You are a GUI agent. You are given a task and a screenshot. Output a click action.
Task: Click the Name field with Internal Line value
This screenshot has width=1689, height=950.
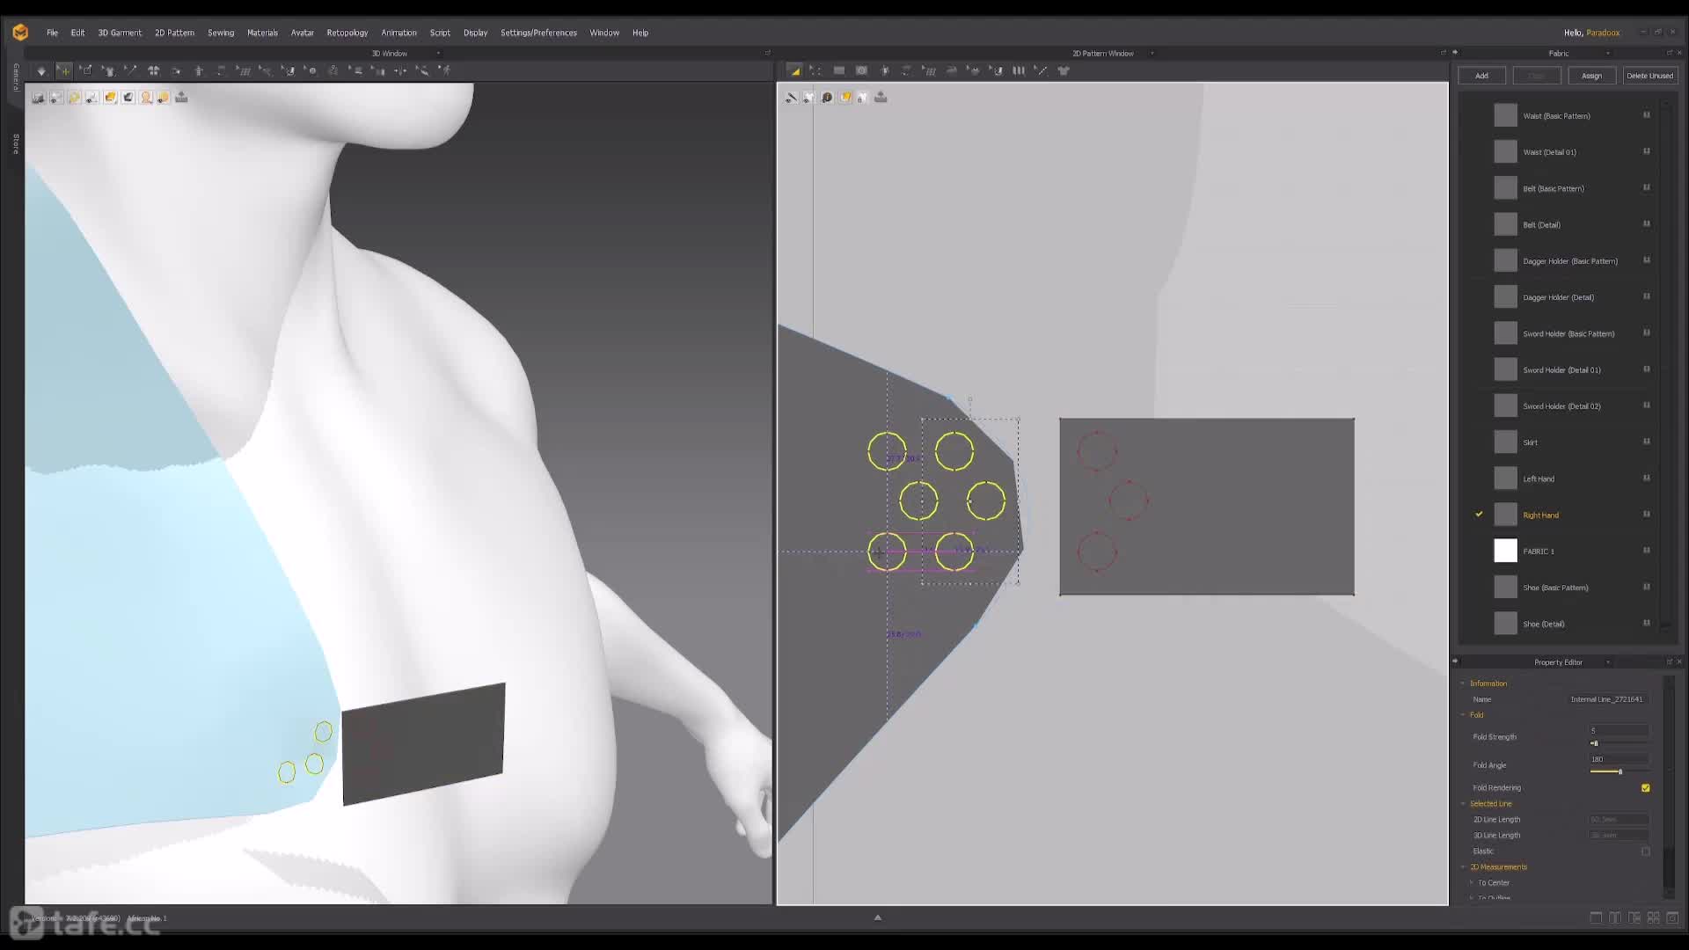[1608, 699]
